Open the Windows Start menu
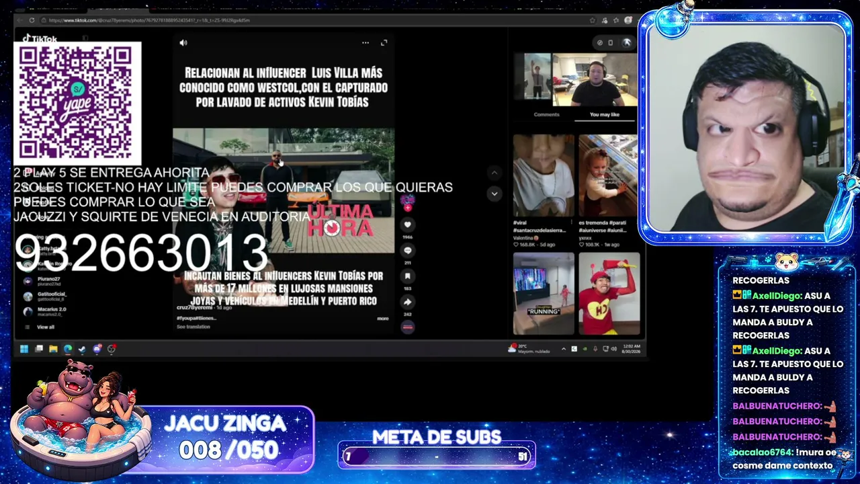 point(24,348)
